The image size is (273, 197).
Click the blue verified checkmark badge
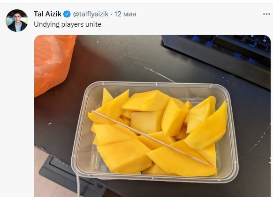[67, 14]
